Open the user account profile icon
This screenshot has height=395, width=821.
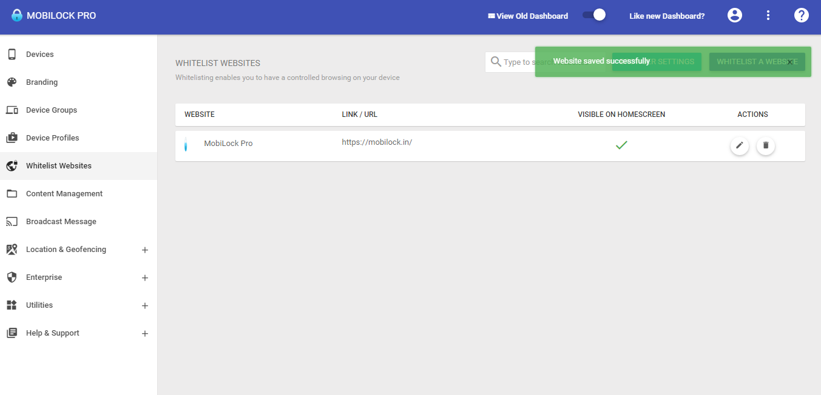pyautogui.click(x=735, y=16)
